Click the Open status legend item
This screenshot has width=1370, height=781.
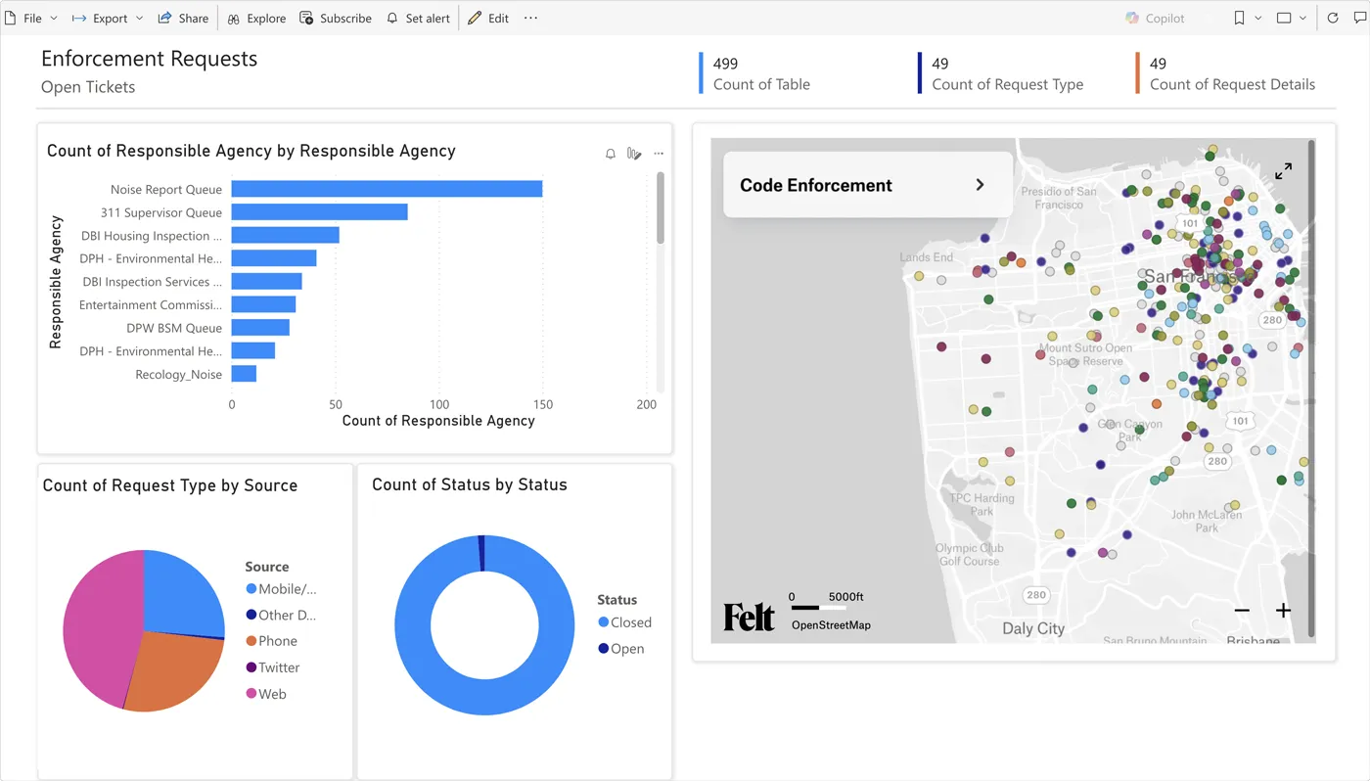[621, 649]
